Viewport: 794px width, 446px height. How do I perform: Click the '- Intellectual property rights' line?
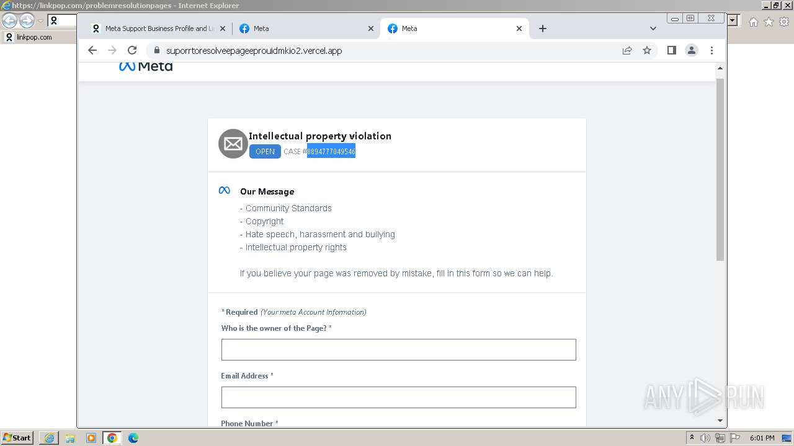click(x=293, y=247)
